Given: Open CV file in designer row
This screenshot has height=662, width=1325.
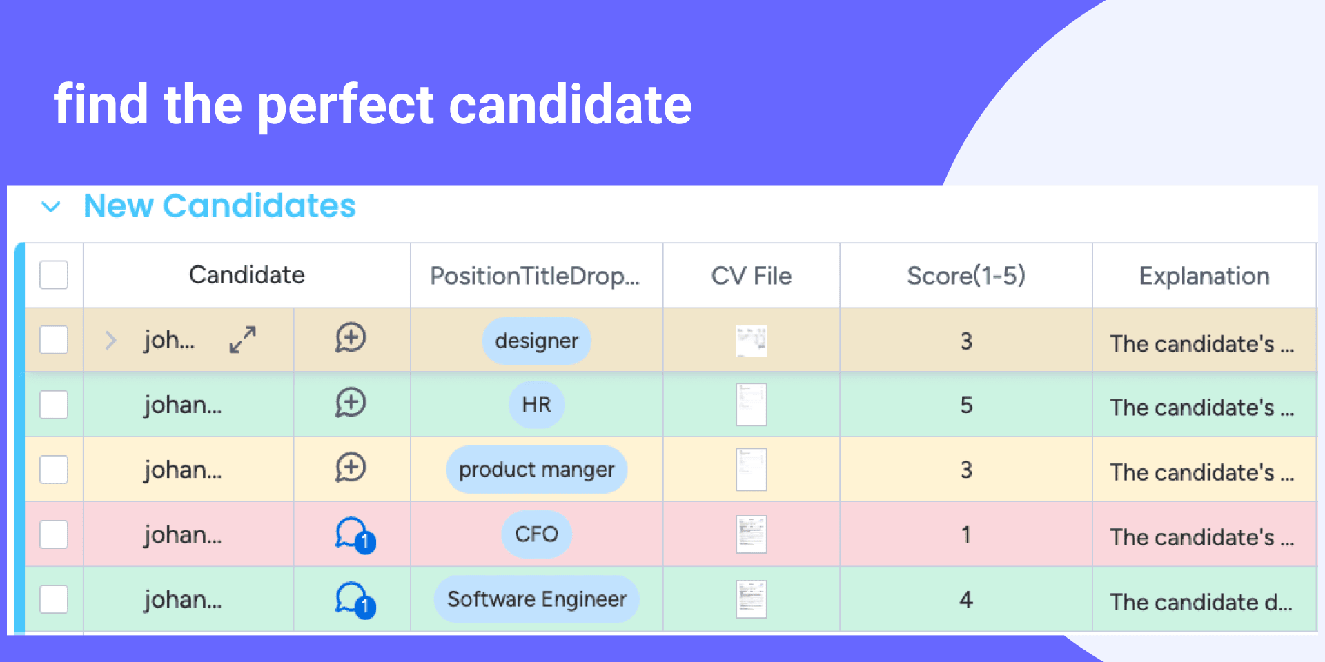Looking at the screenshot, I should pos(751,341).
